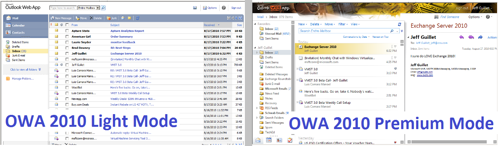Open the Contacts tab in Light Mode
This screenshot has height=146, width=499.
[26, 33]
